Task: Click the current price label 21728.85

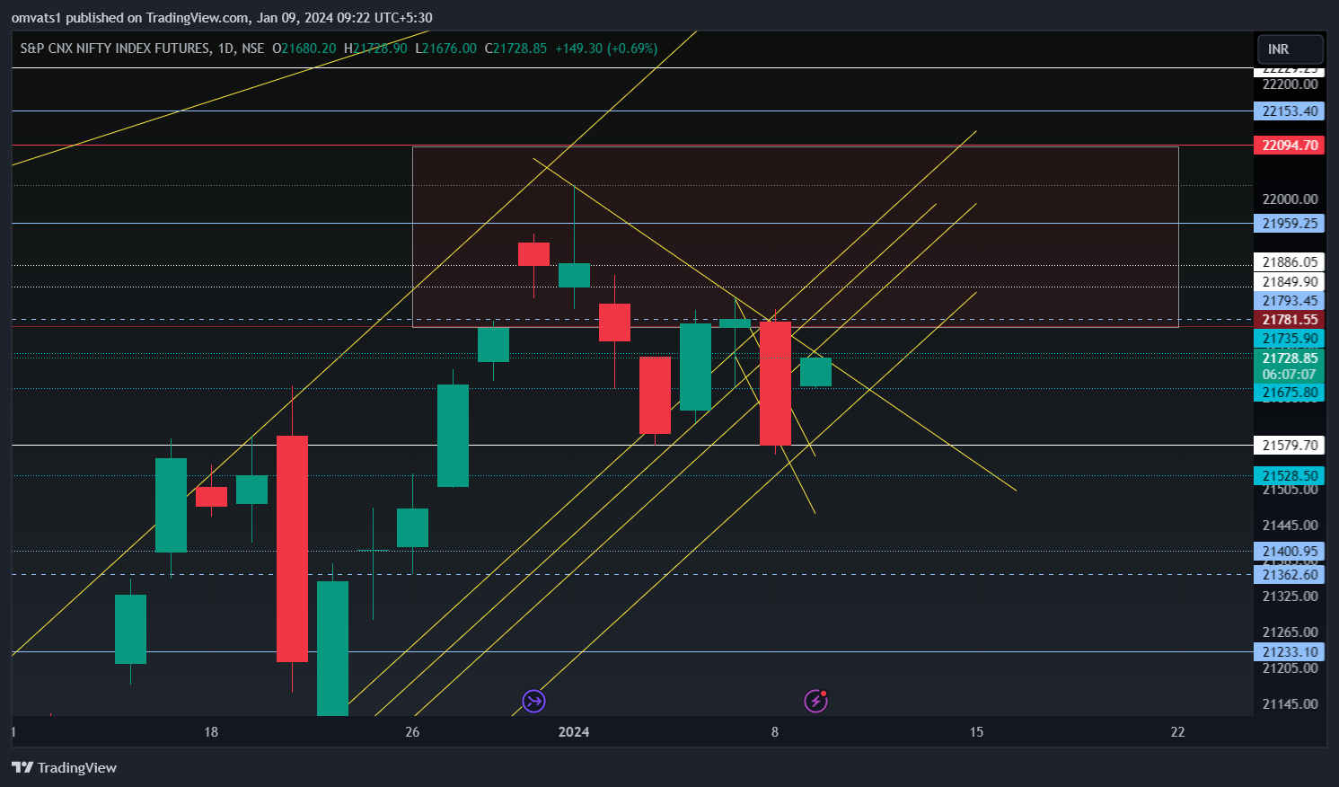Action: pos(1290,358)
